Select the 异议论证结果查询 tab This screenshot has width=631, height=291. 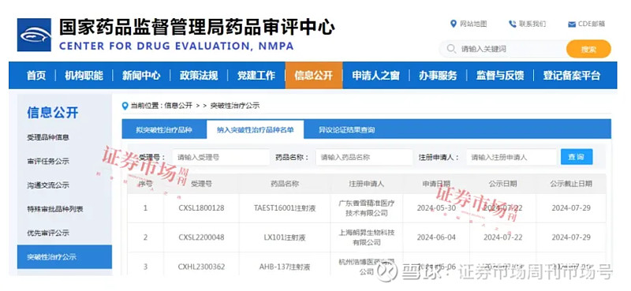347,129
